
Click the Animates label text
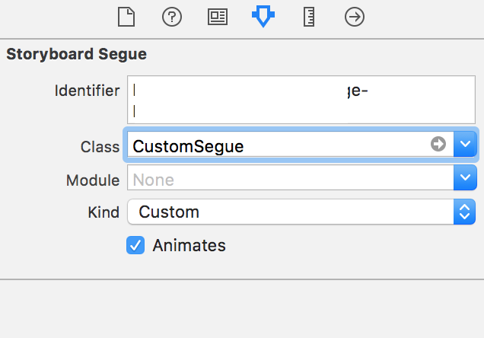point(189,245)
